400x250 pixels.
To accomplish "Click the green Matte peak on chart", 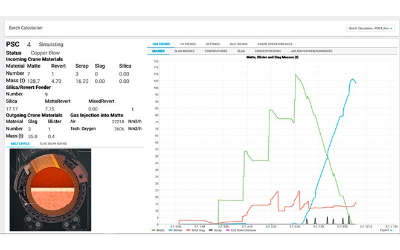I will pos(295,75).
